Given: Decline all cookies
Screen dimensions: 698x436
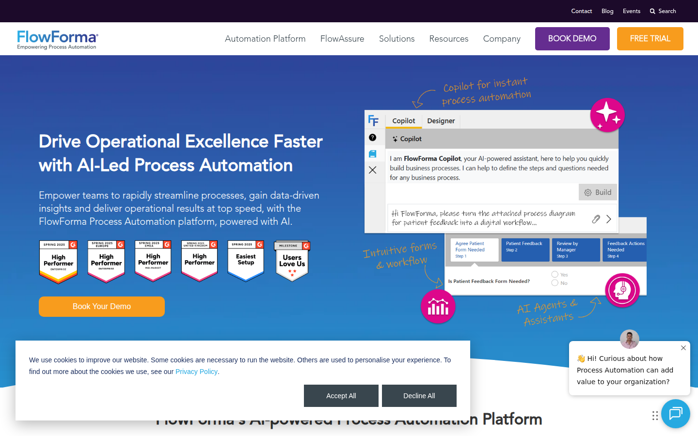Looking at the screenshot, I should [x=419, y=396].
